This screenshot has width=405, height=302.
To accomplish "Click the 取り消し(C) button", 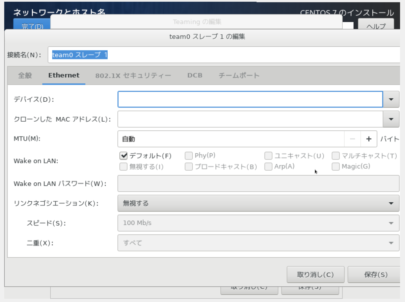I will [x=316, y=275].
